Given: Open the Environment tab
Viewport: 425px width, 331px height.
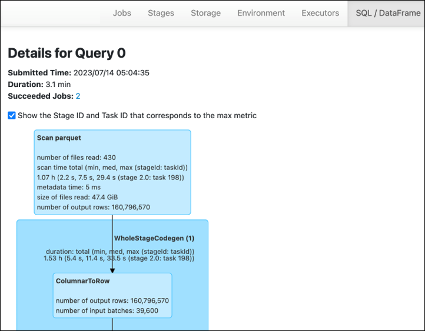Looking at the screenshot, I should (261, 13).
